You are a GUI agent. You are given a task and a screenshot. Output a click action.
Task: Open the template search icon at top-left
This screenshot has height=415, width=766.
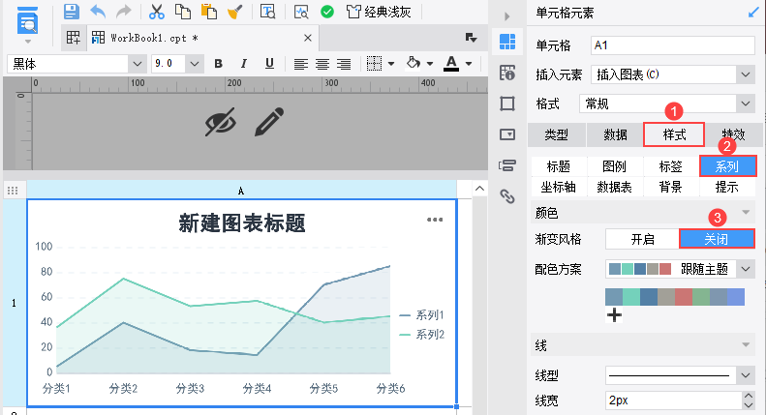pos(27,21)
